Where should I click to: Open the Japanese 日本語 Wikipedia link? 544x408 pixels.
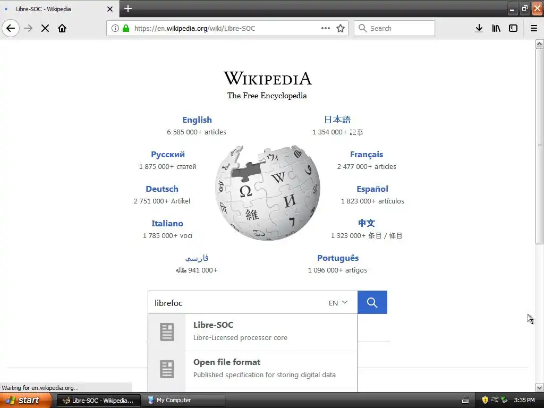(x=337, y=120)
